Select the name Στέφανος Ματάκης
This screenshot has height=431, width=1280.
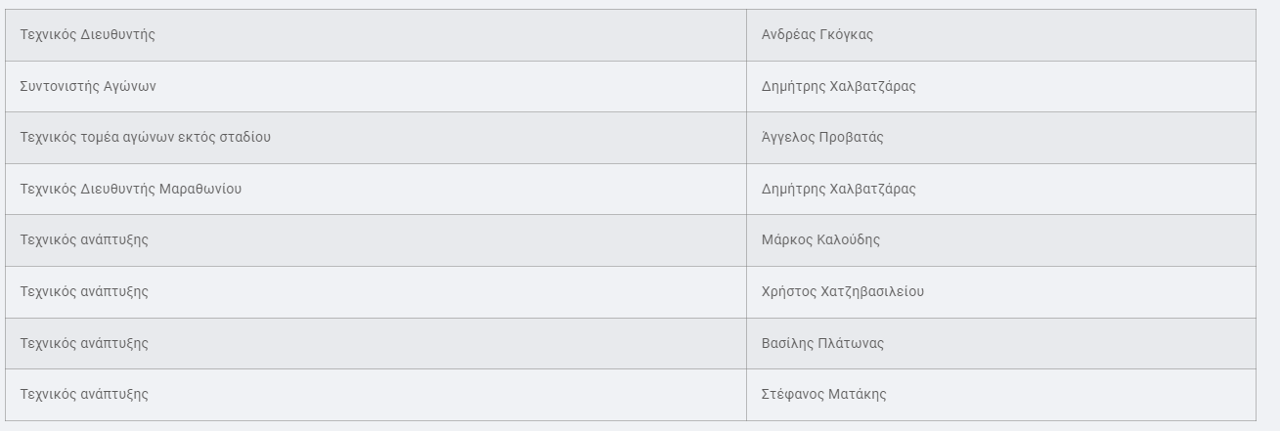pyautogui.click(x=823, y=395)
